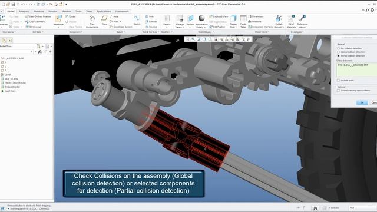Open the Framework tab

[x=122, y=11]
